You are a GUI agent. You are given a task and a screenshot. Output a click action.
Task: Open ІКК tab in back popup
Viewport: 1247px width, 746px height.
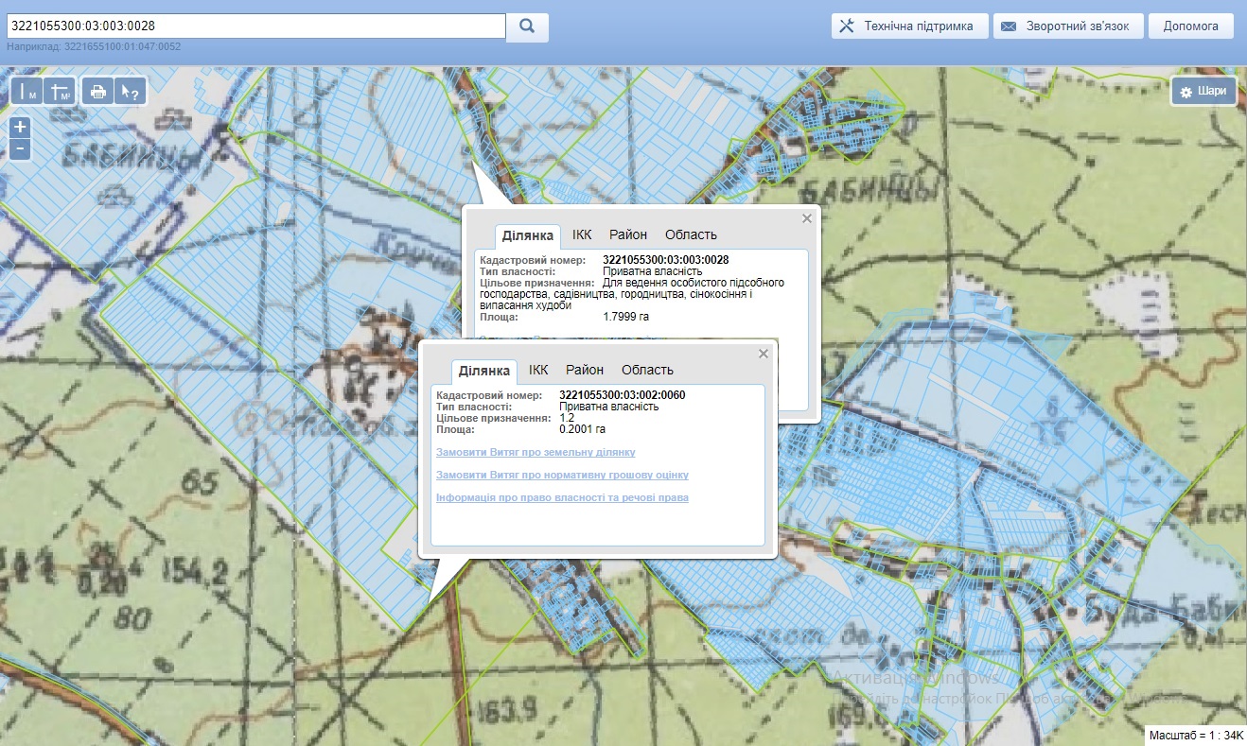[582, 234]
